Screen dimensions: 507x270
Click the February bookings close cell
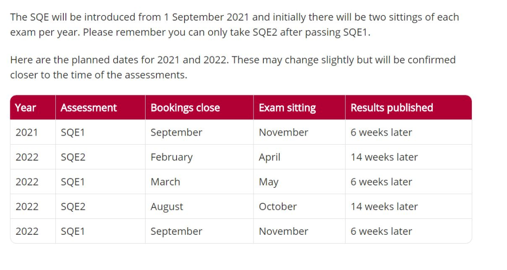tap(171, 157)
